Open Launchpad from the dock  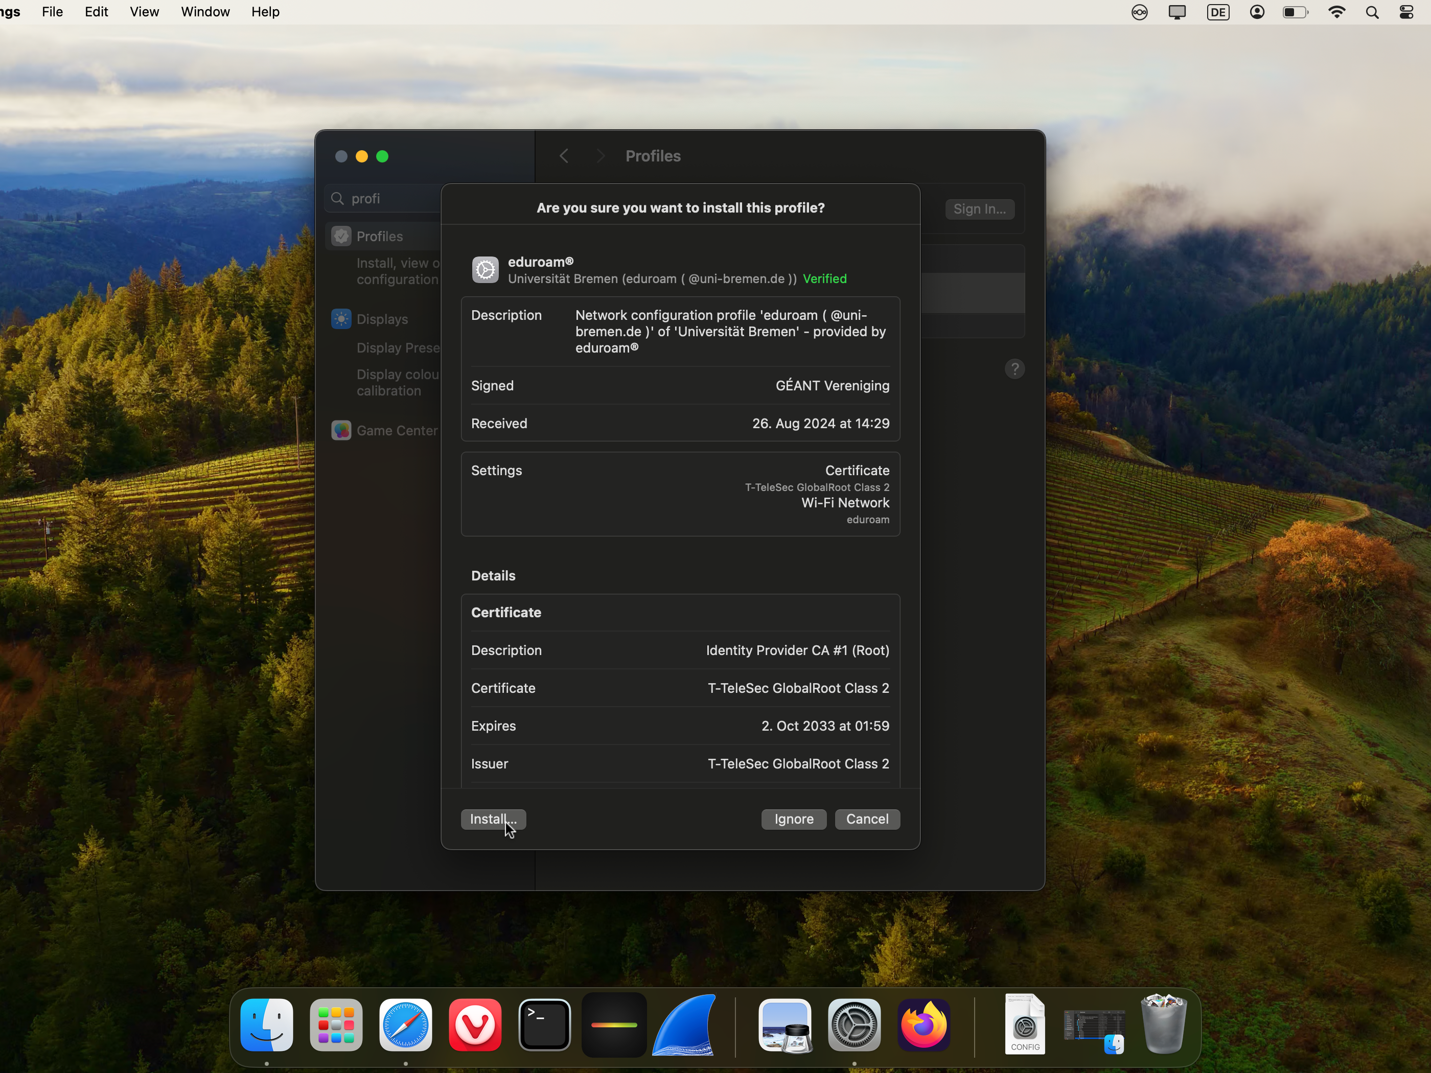pyautogui.click(x=336, y=1025)
